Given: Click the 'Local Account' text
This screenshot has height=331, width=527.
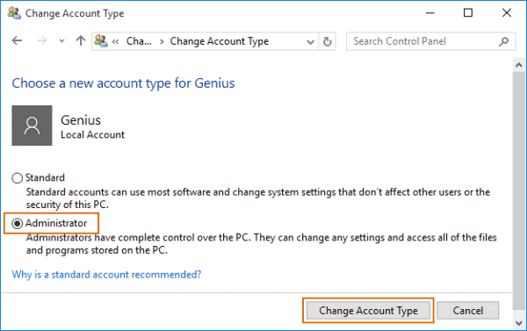Looking at the screenshot, I should coord(92,134).
